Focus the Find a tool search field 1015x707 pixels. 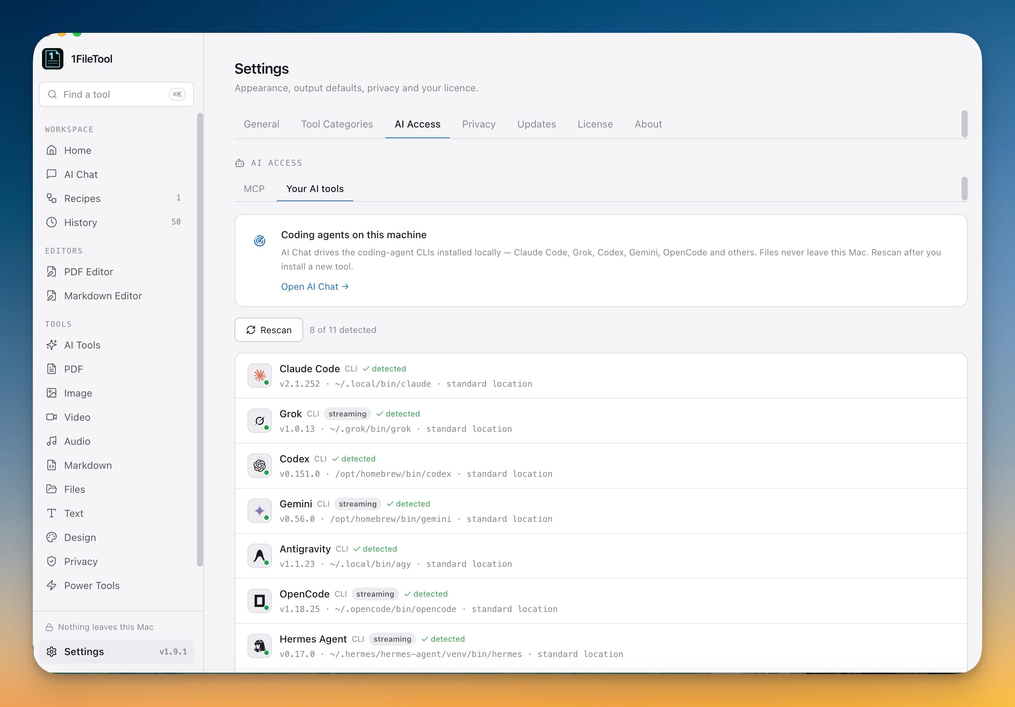pyautogui.click(x=116, y=94)
